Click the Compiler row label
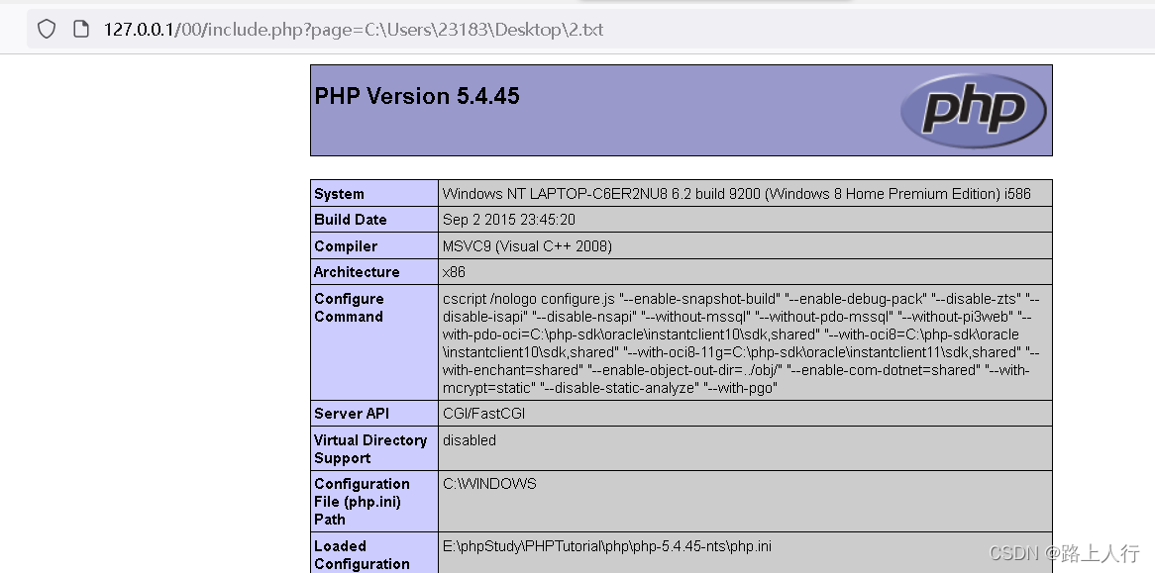Screen dimensions: 1155x573 tap(346, 246)
